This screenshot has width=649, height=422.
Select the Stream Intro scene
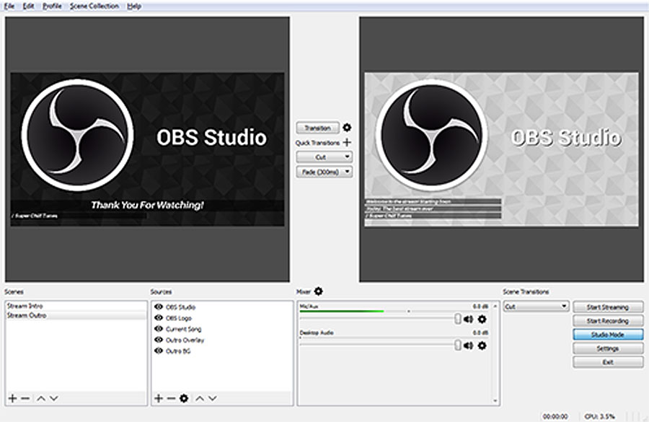(x=76, y=306)
